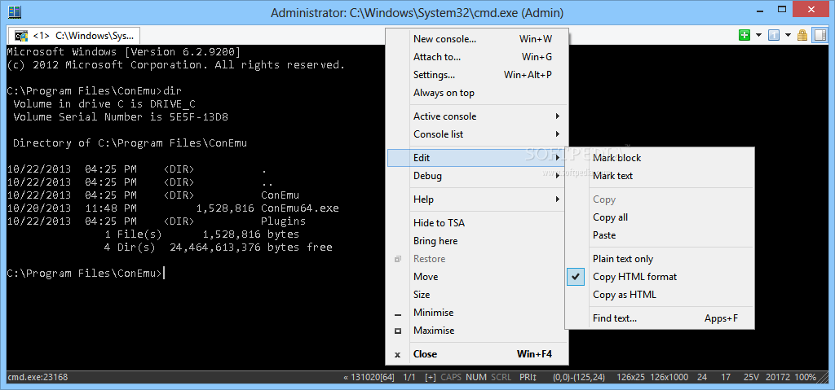Toggle the scroll buffer icon in toolbar
835x390 pixels.
[820, 36]
